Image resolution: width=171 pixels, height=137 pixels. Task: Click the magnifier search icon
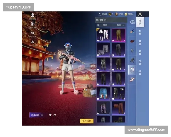(x=98, y=25)
